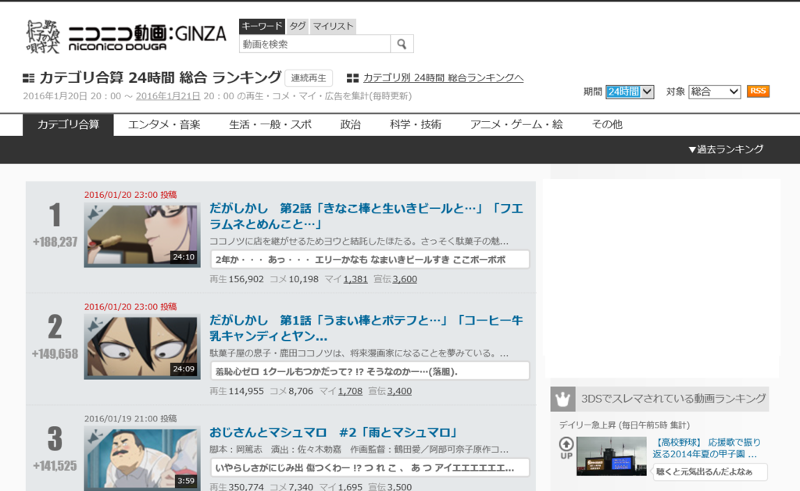Click the 動画を検索 search field
Screen dimensions: 800x491
click(315, 44)
